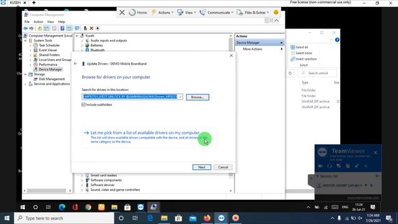The width and height of the screenshot is (398, 224).
Task: Click the whiteboard pen icon in TeamViewer panel
Action: pos(357,166)
